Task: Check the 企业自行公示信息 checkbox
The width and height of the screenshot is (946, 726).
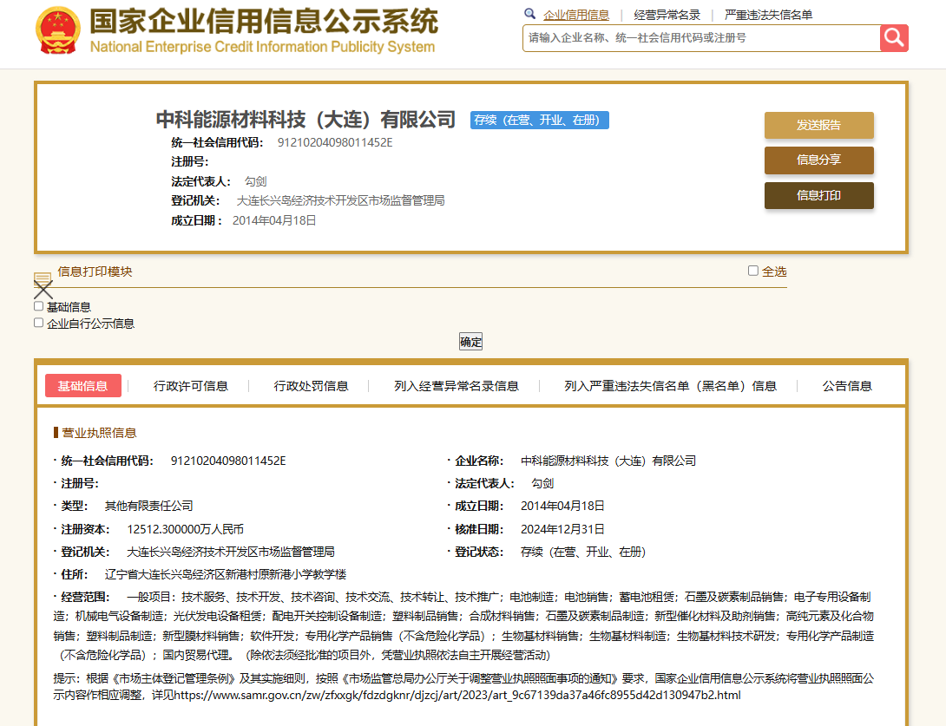Action: click(x=38, y=323)
